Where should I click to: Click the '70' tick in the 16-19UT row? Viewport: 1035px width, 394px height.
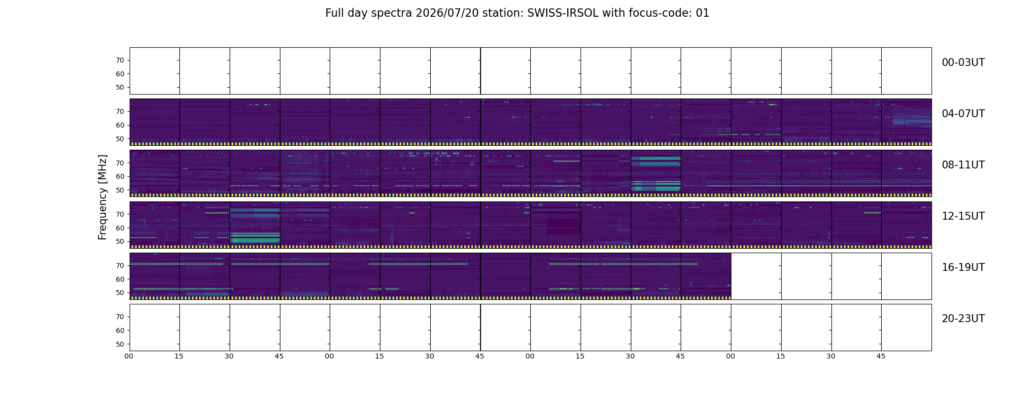click(120, 265)
